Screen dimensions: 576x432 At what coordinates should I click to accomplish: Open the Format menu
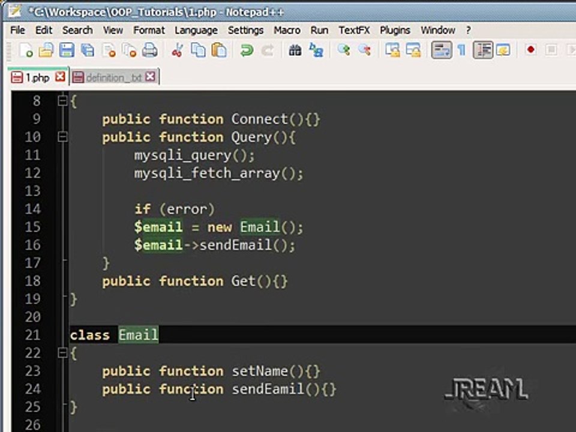(149, 30)
